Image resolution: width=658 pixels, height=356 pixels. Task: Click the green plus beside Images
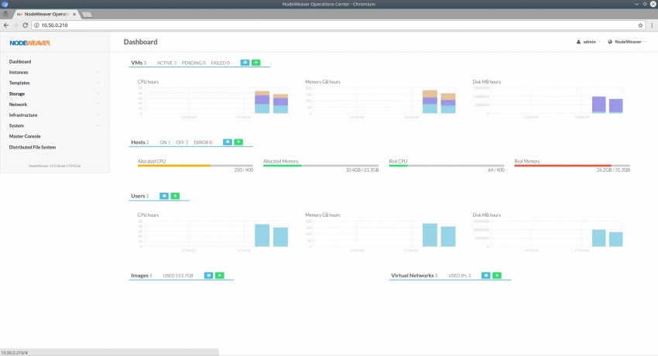tap(220, 275)
